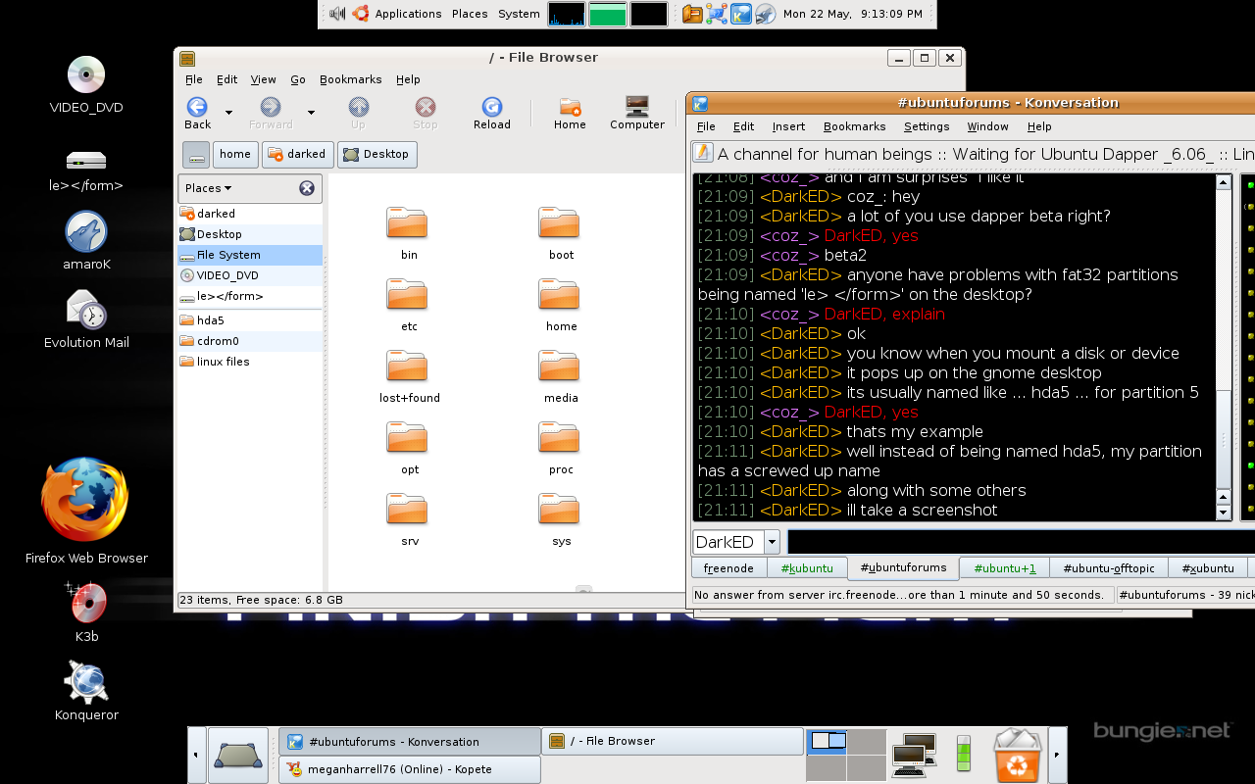This screenshot has width=1255, height=784.
Task: Click the Home icon in File Browser toolbar
Action: pyautogui.click(x=570, y=108)
